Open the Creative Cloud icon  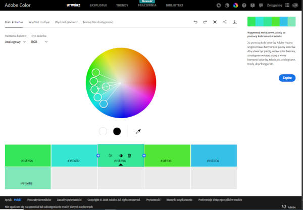pyautogui.click(x=295, y=5)
